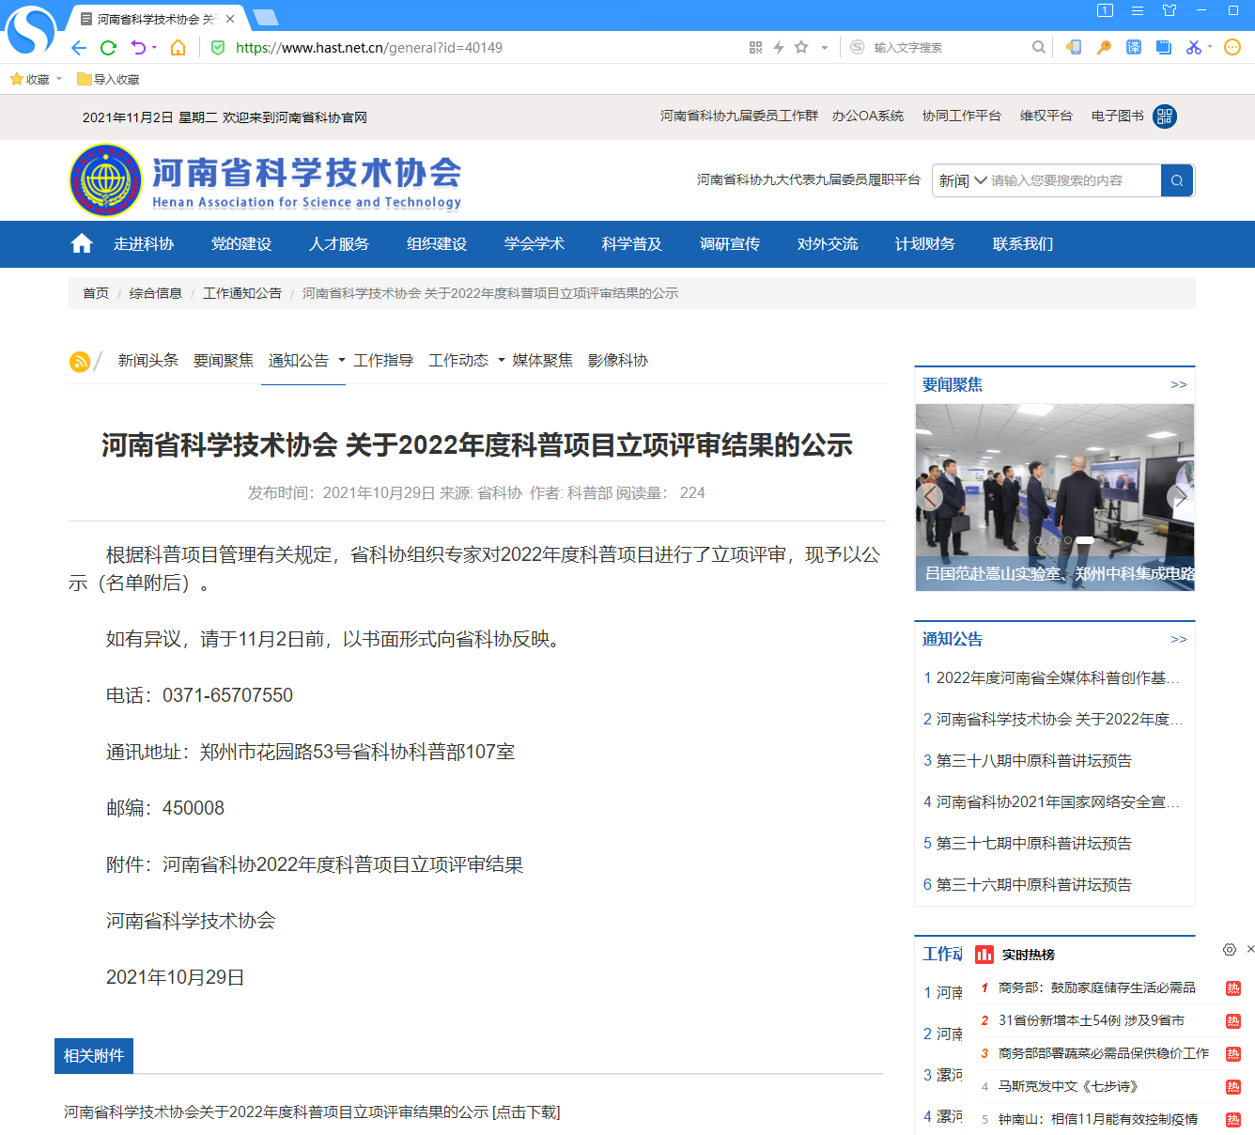Click the blue site search magnifier button
The image size is (1255, 1135).
[x=1177, y=180]
